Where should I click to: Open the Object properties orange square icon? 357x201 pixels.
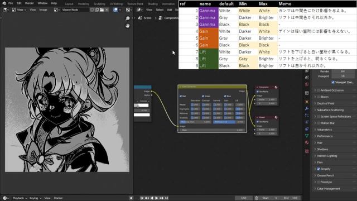pyautogui.click(x=307, y=102)
